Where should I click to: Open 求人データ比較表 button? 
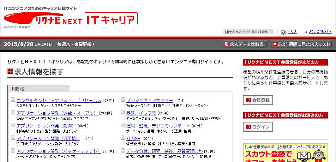(x=245, y=44)
